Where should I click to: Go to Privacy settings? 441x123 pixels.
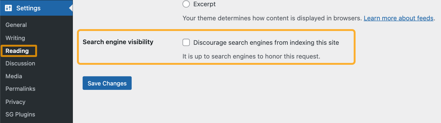point(15,102)
